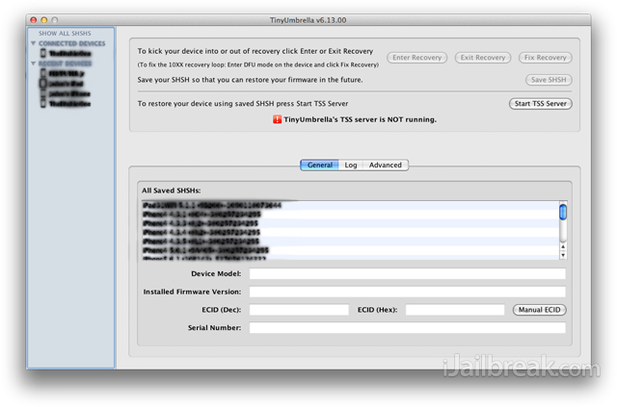Image resolution: width=617 pixels, height=407 pixels.
Task: Click the ECID (Dec) field
Action: (299, 310)
